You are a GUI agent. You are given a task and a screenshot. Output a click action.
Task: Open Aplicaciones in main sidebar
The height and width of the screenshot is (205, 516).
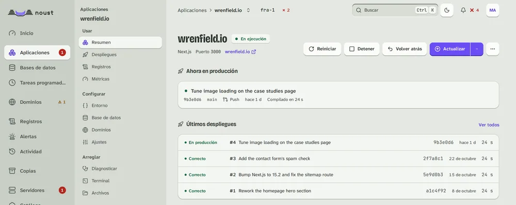click(37, 52)
